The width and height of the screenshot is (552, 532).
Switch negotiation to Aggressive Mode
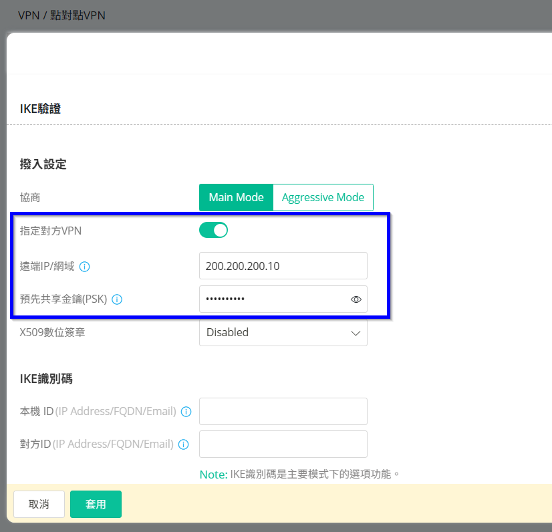point(323,198)
